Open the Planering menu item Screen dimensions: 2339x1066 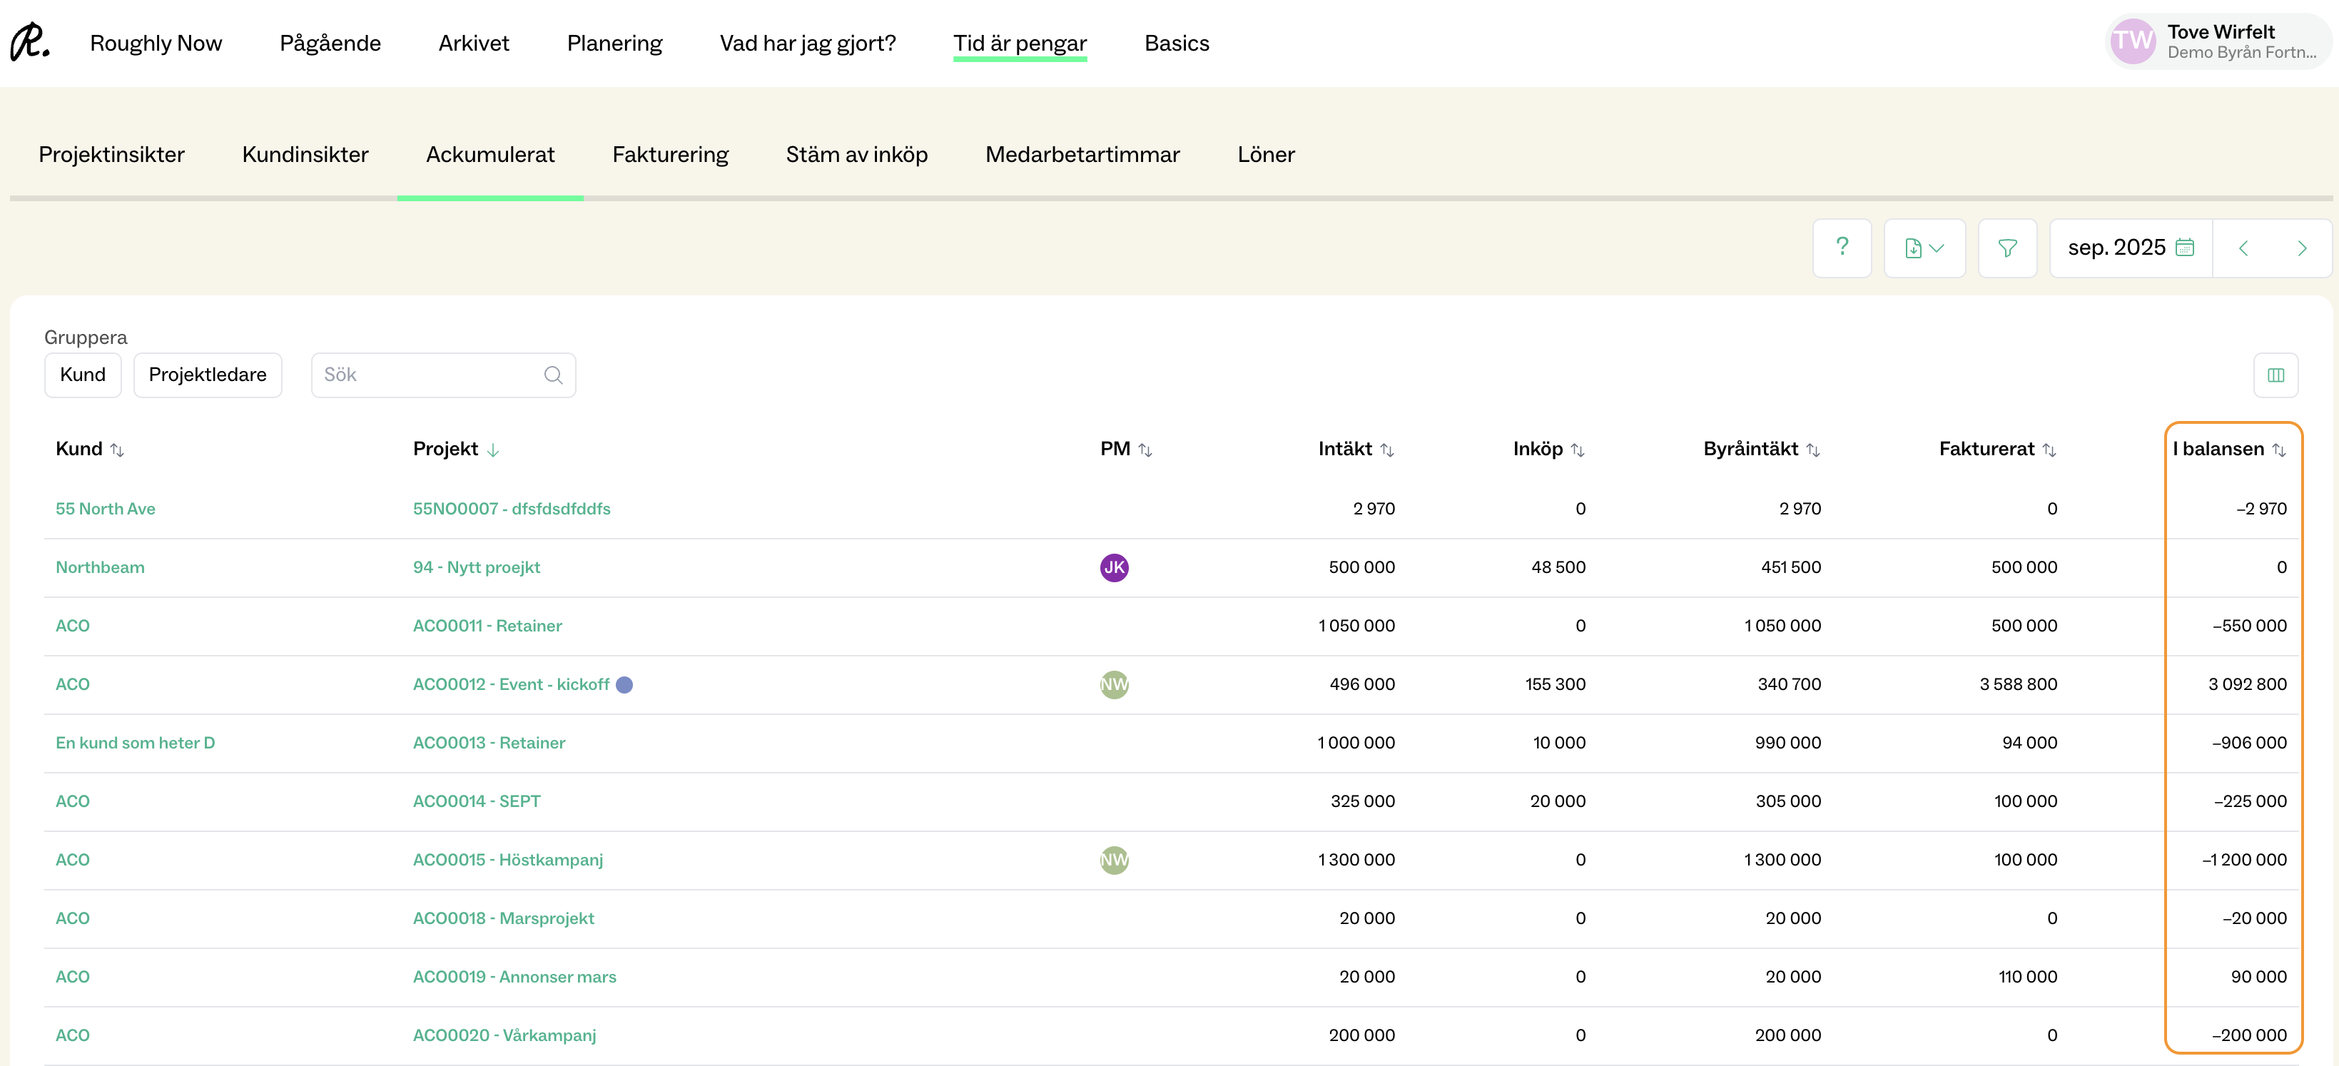(614, 43)
